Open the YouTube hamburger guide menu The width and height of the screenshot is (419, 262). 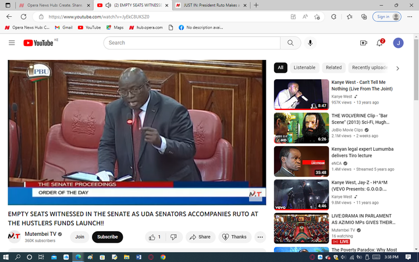pos(12,43)
